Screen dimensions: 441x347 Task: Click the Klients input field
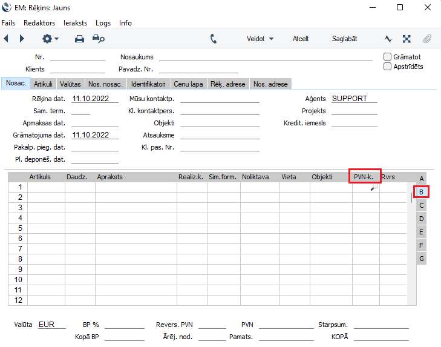point(77,69)
